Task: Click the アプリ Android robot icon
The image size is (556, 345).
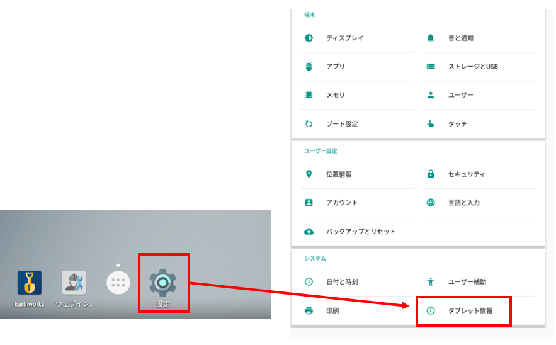Action: point(309,67)
